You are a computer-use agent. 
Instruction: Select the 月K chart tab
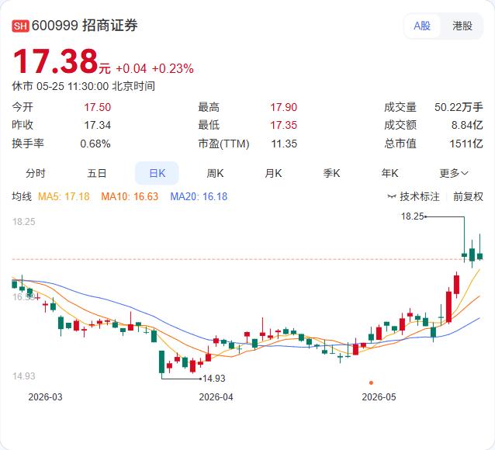[x=273, y=173]
